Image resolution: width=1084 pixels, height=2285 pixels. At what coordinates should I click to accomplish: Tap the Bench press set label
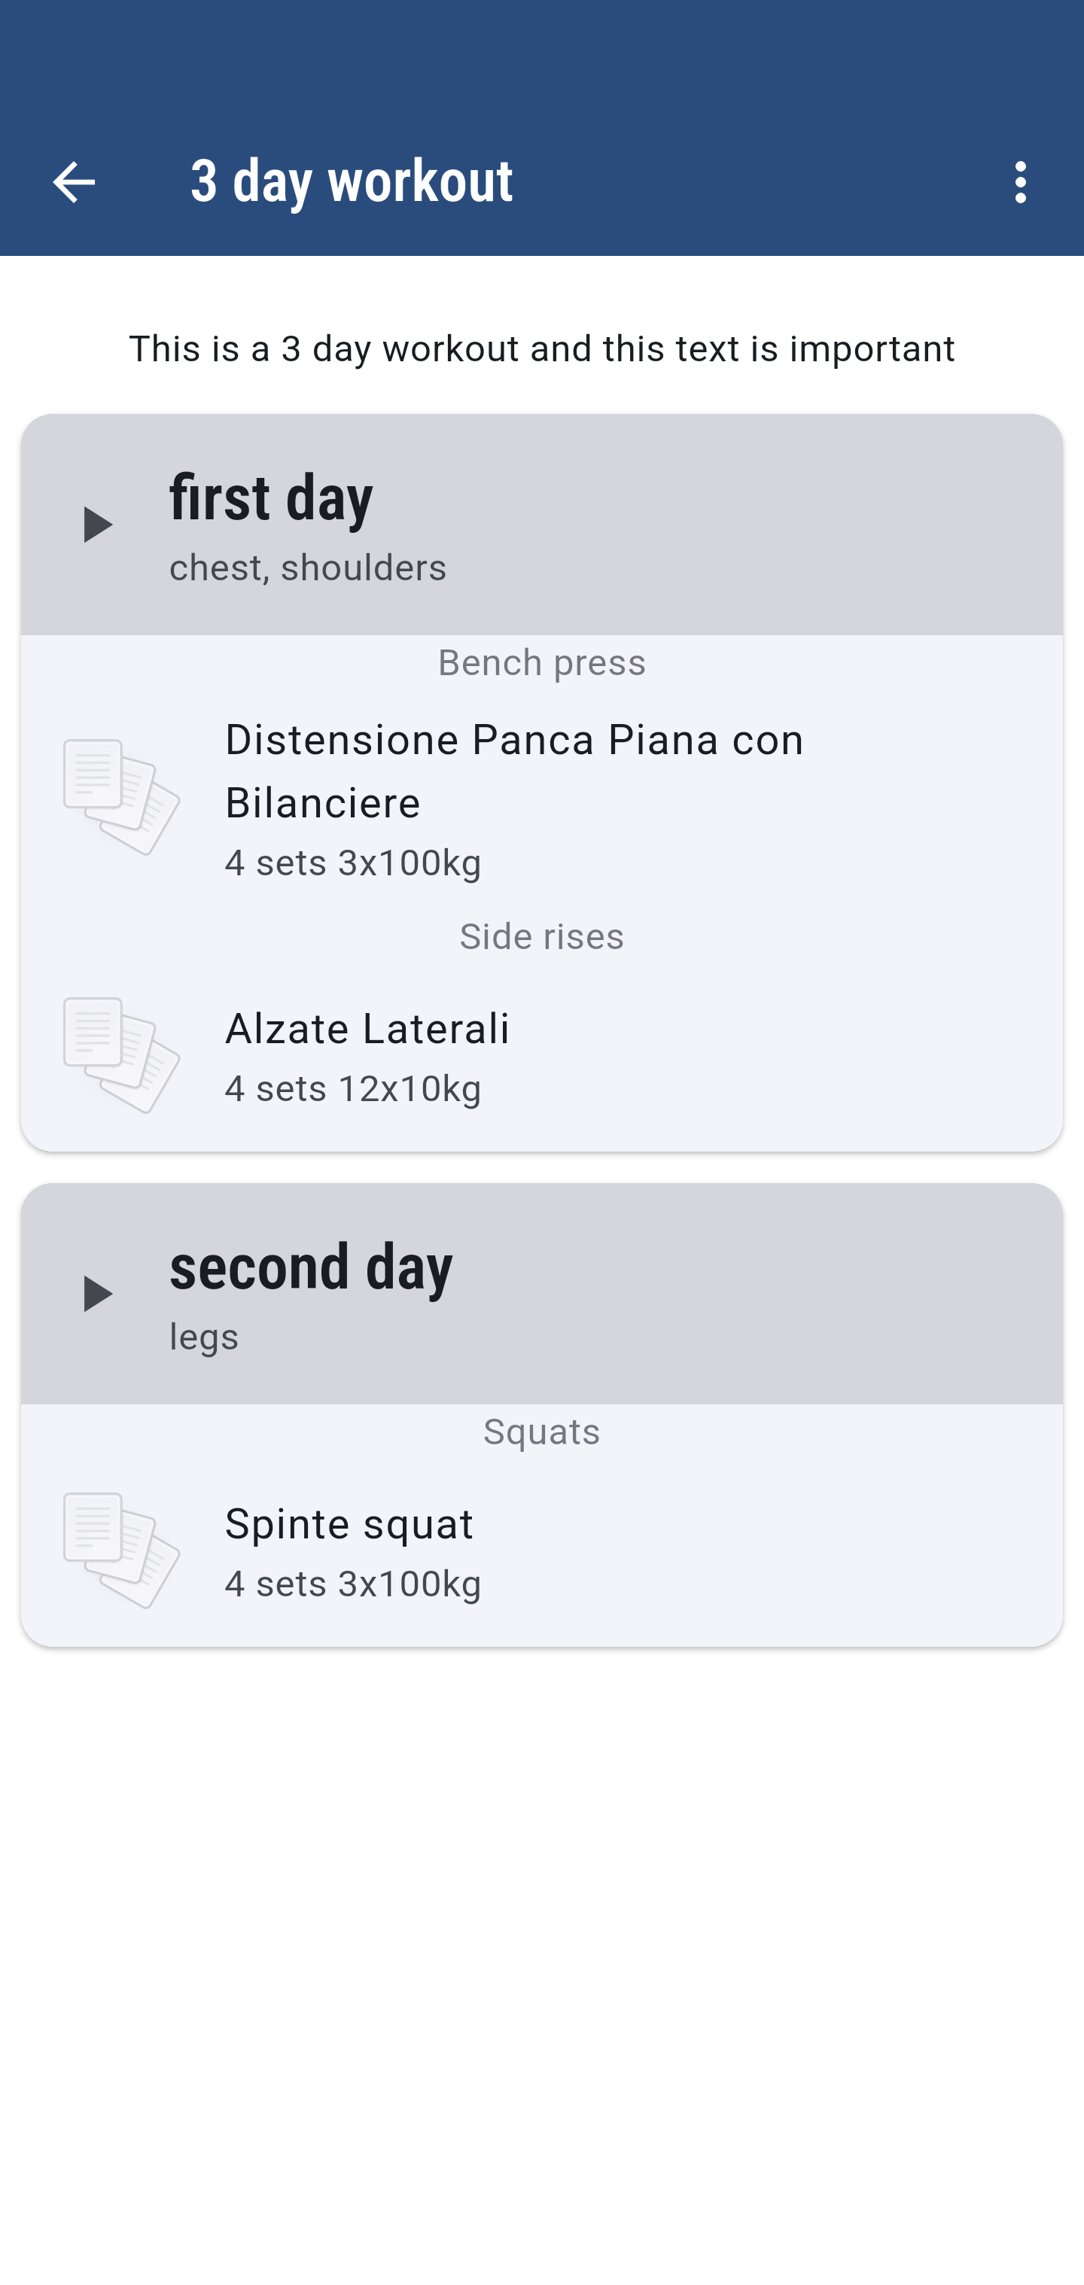coord(541,662)
